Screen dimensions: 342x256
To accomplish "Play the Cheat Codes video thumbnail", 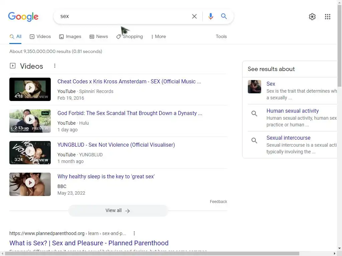I will pyautogui.click(x=30, y=89).
